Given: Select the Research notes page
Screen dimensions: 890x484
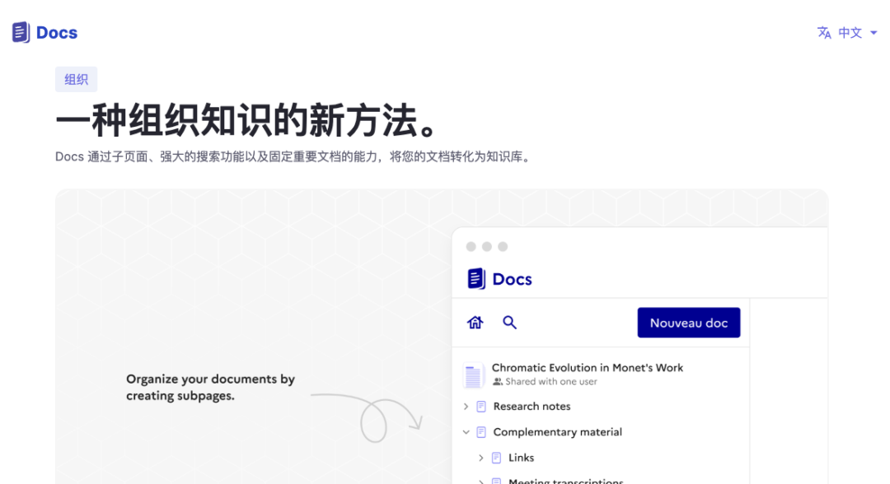Looking at the screenshot, I should click(532, 407).
